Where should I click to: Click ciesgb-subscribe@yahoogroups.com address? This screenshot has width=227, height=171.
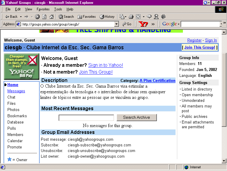(99, 145)
